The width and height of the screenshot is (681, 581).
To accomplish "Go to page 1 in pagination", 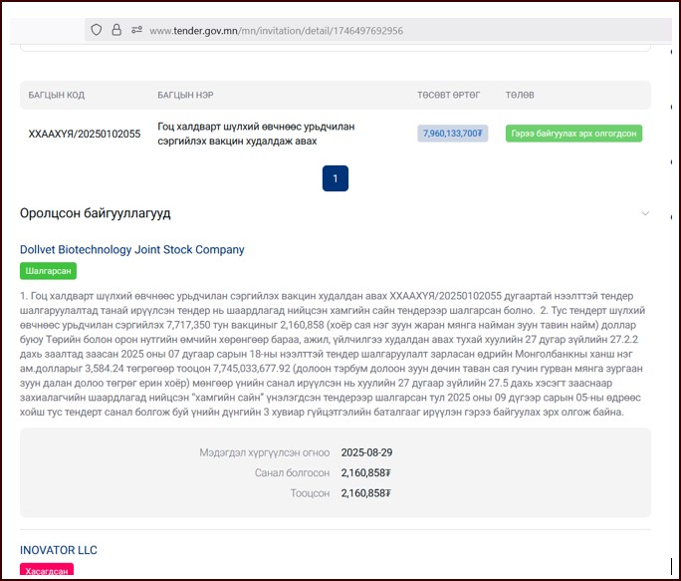I will coord(336,178).
